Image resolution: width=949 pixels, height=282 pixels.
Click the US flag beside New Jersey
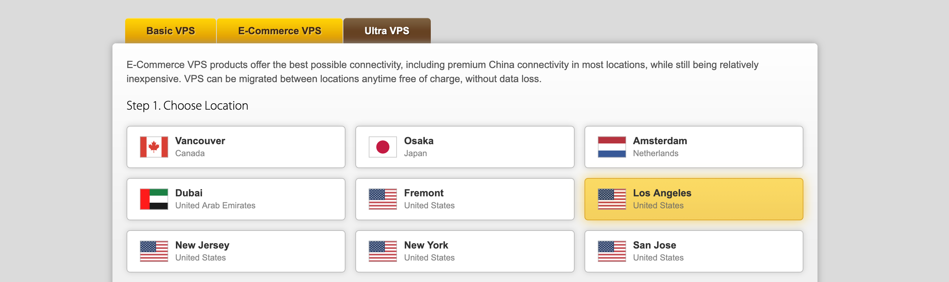(154, 251)
